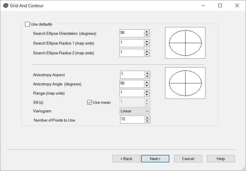Enable the Use defaults checkbox
This screenshot has height=171, width=246.
point(27,24)
